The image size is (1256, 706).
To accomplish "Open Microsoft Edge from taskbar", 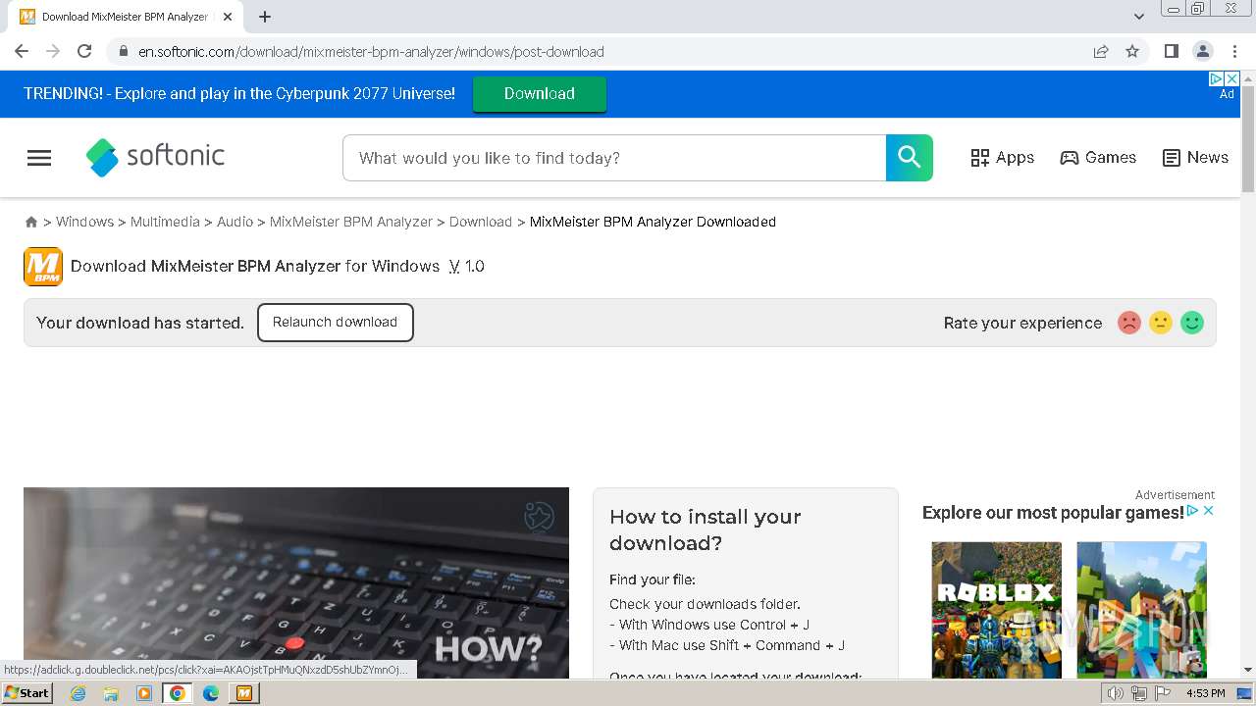I will (211, 693).
